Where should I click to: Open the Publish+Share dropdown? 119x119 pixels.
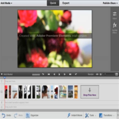click(110, 3)
